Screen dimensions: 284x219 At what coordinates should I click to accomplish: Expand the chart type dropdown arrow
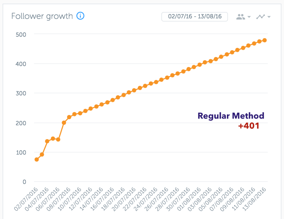point(269,17)
